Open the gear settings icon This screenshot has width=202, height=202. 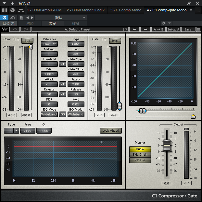[x=164, y=23]
